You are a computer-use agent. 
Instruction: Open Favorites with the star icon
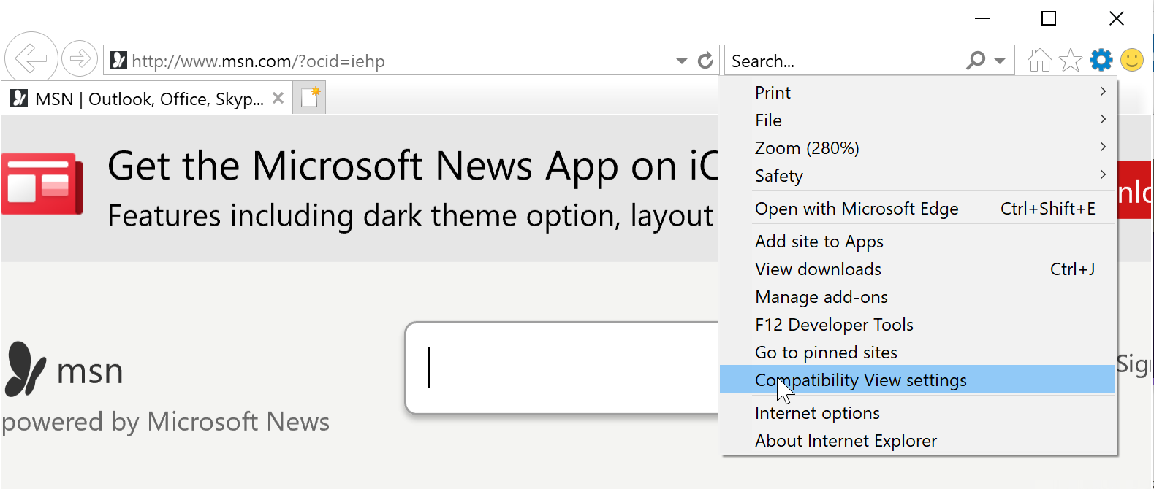pyautogui.click(x=1070, y=60)
